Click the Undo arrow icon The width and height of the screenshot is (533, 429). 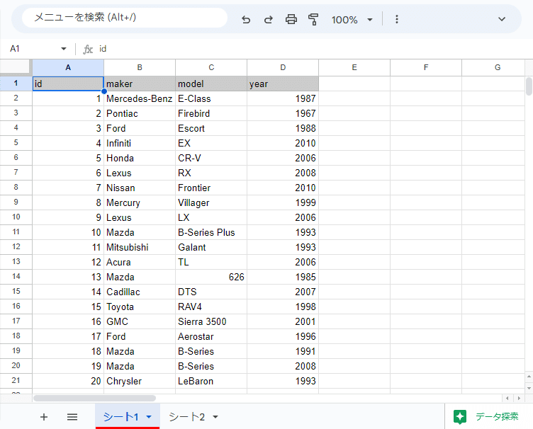tap(246, 20)
